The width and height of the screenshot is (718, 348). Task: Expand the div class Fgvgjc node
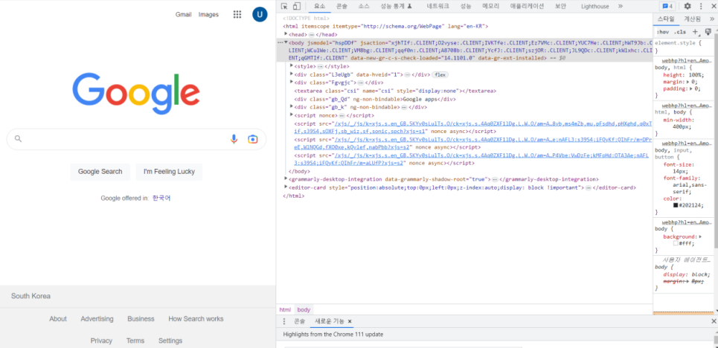292,83
